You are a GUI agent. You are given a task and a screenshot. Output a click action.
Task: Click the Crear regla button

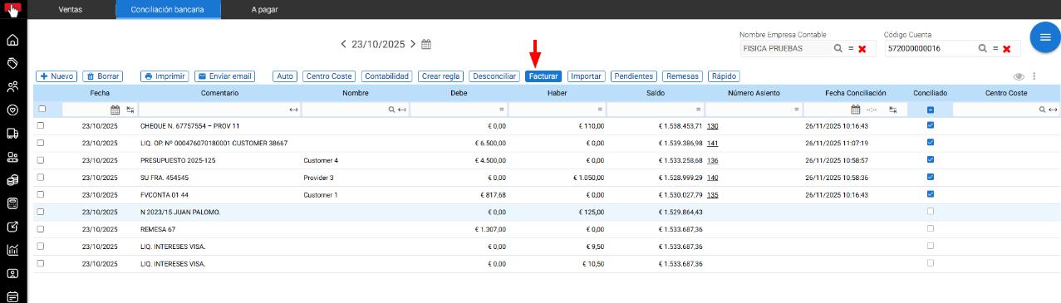point(440,76)
